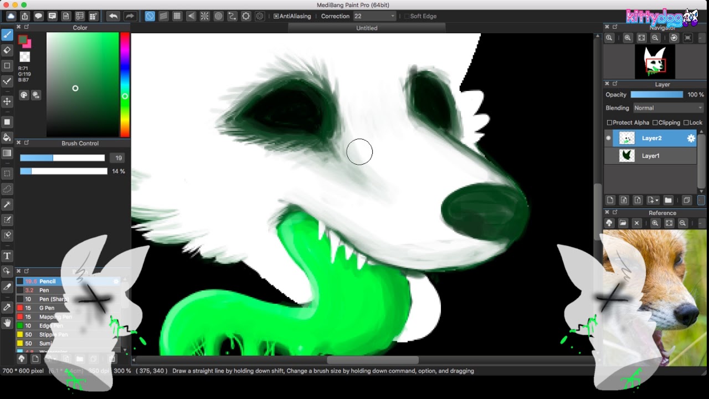Click the rotate reset icon in Navigator
Image resolution: width=709 pixels, height=399 pixels.
[674, 38]
